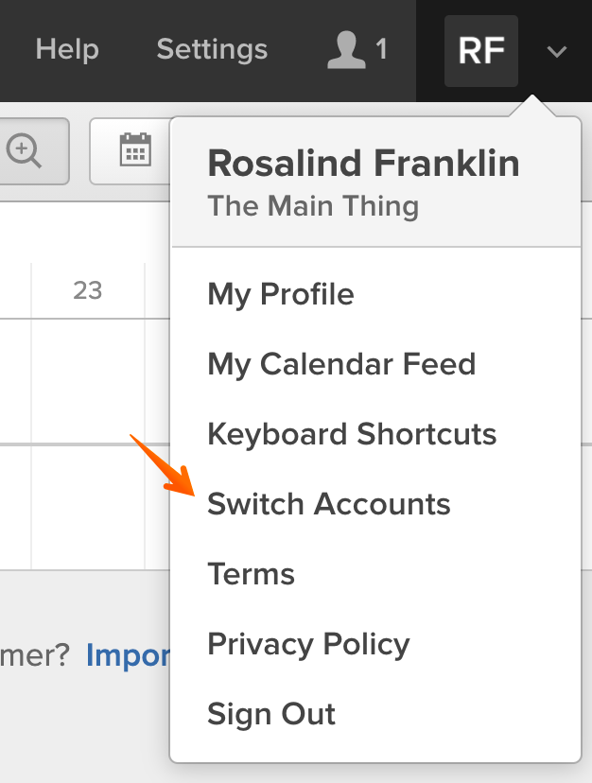592x783 pixels.
Task: Open Settings in the top bar
Action: pyautogui.click(x=212, y=49)
